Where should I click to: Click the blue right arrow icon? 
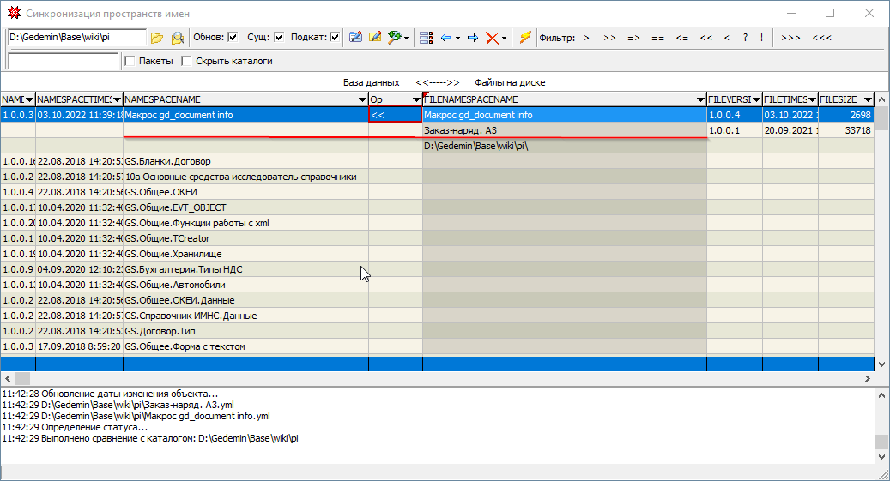(x=473, y=38)
